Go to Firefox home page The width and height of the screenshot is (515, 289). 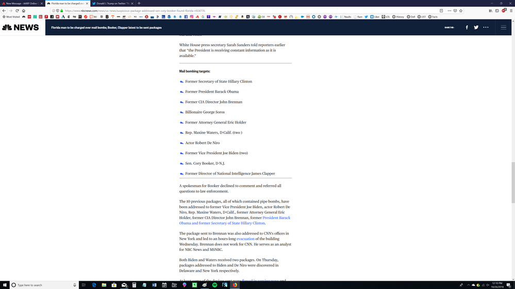coord(24,11)
